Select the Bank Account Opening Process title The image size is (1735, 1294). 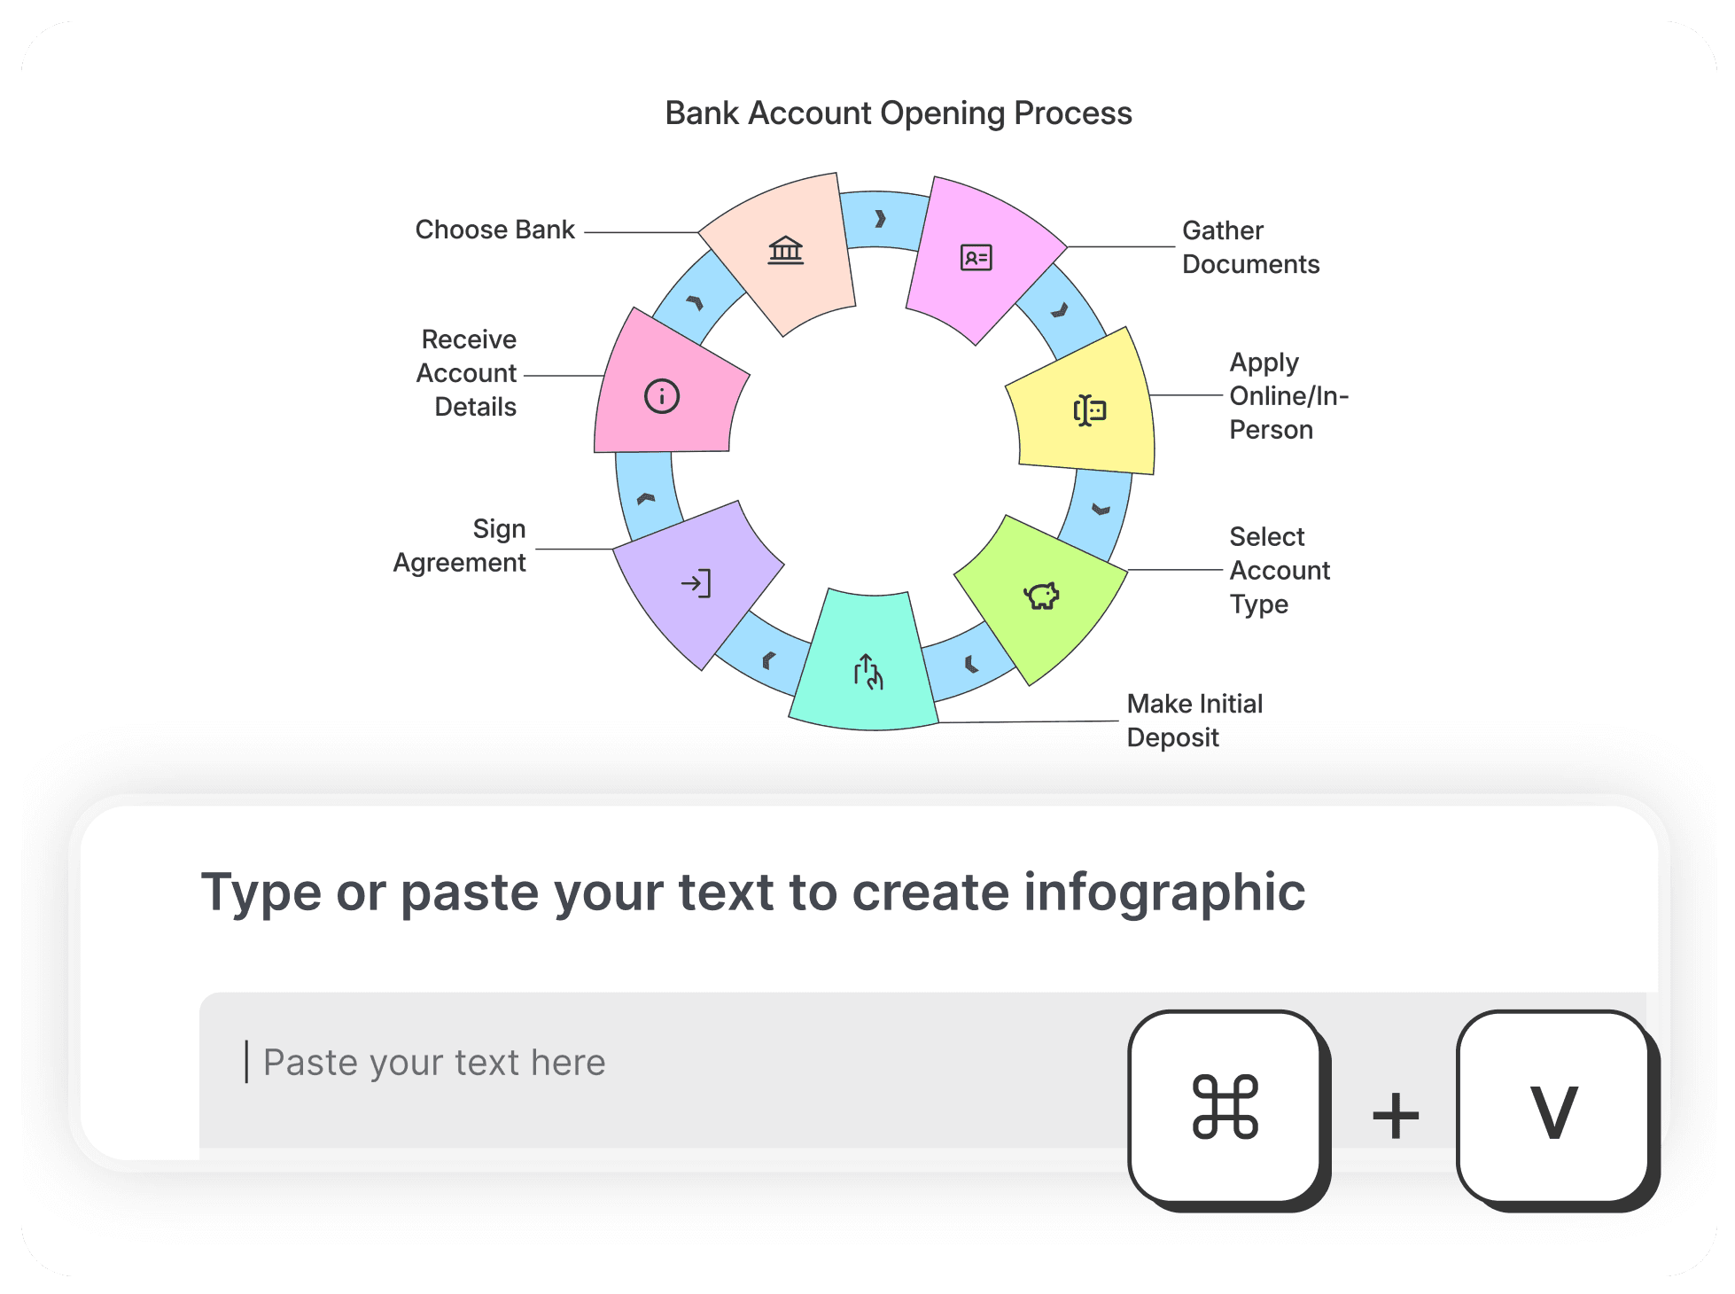(899, 113)
